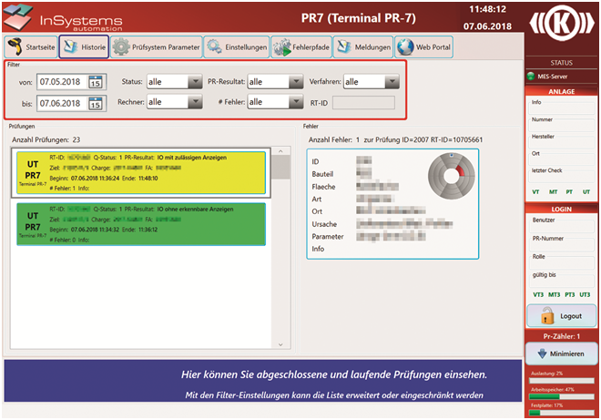Click the Arbeitsspeicher usage bar
Viewport: 601px width, 420px height.
pos(562,396)
